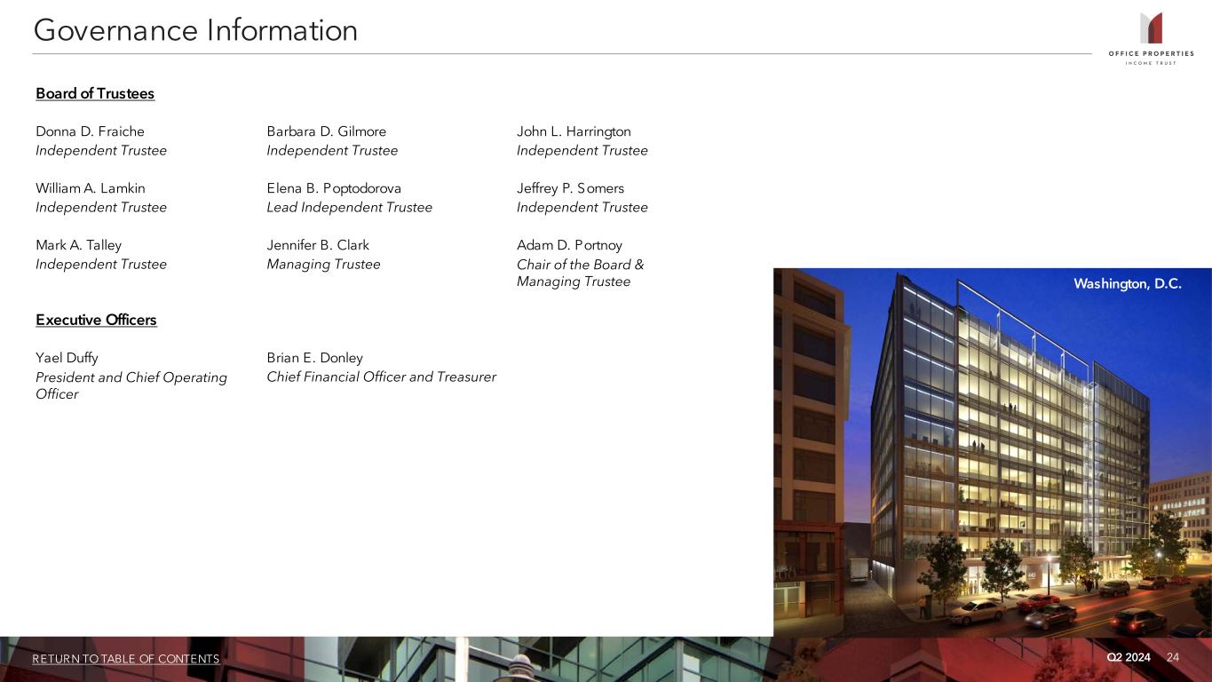The height and width of the screenshot is (682, 1212).
Task: Click the Washington, D.C. photo caption
Action: pos(1128,284)
